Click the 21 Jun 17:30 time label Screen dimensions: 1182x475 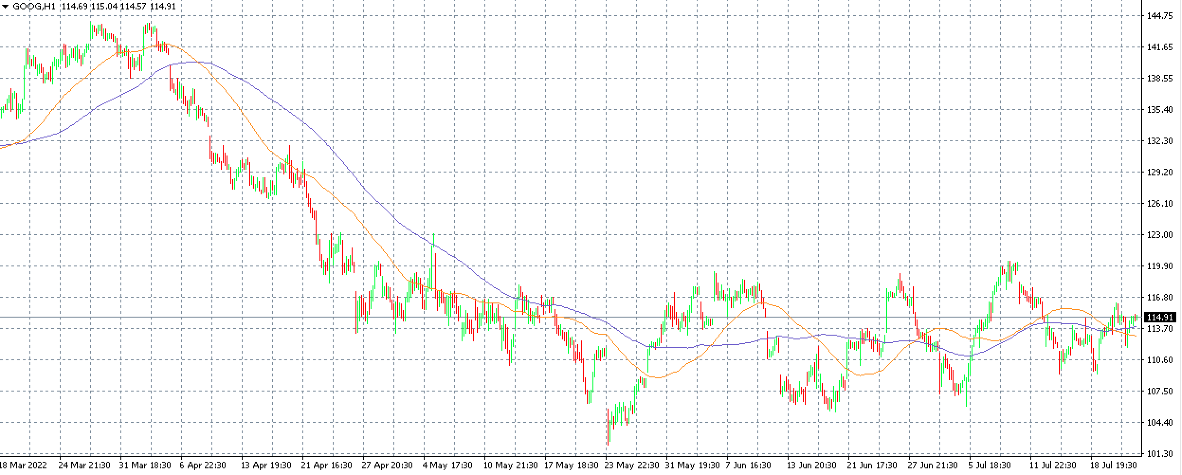[x=873, y=465]
